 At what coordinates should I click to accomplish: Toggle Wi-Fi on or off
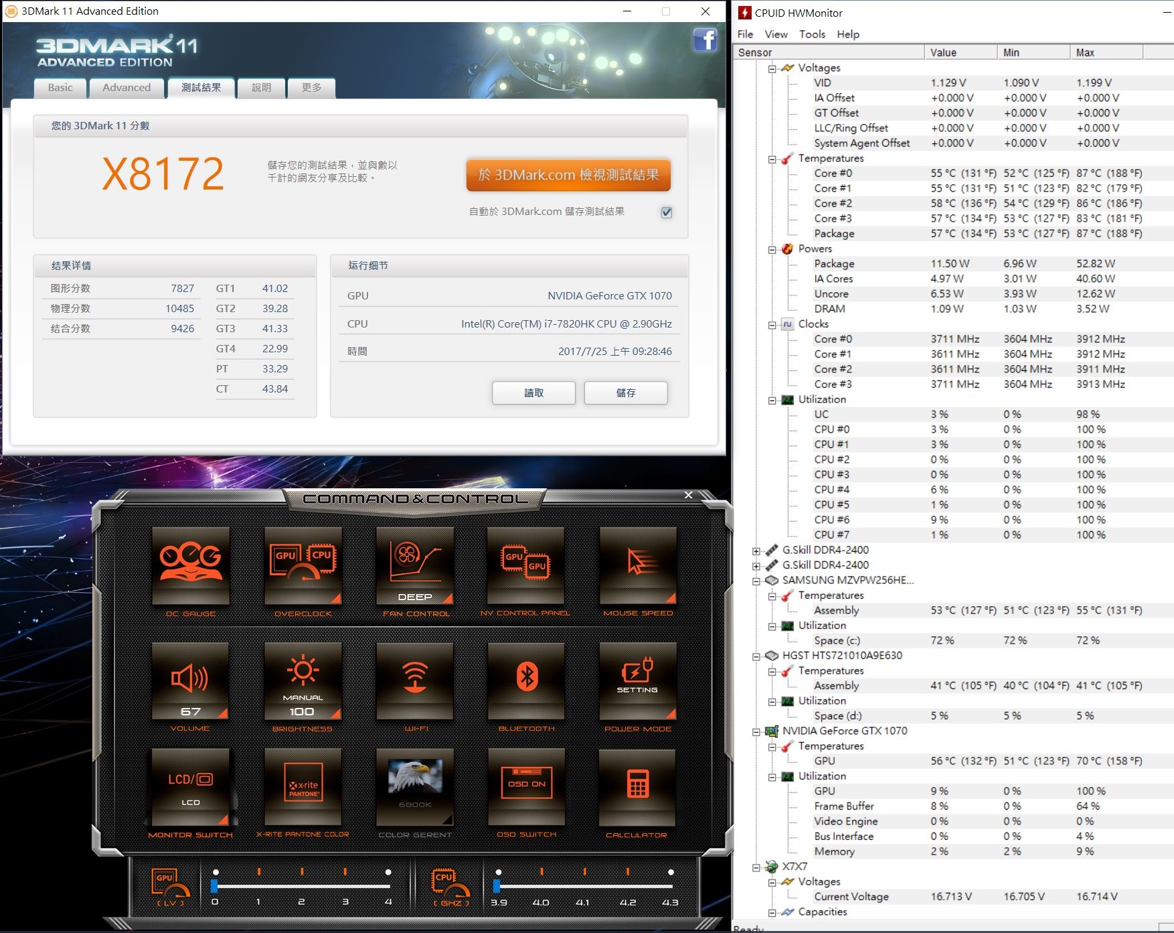(x=415, y=681)
